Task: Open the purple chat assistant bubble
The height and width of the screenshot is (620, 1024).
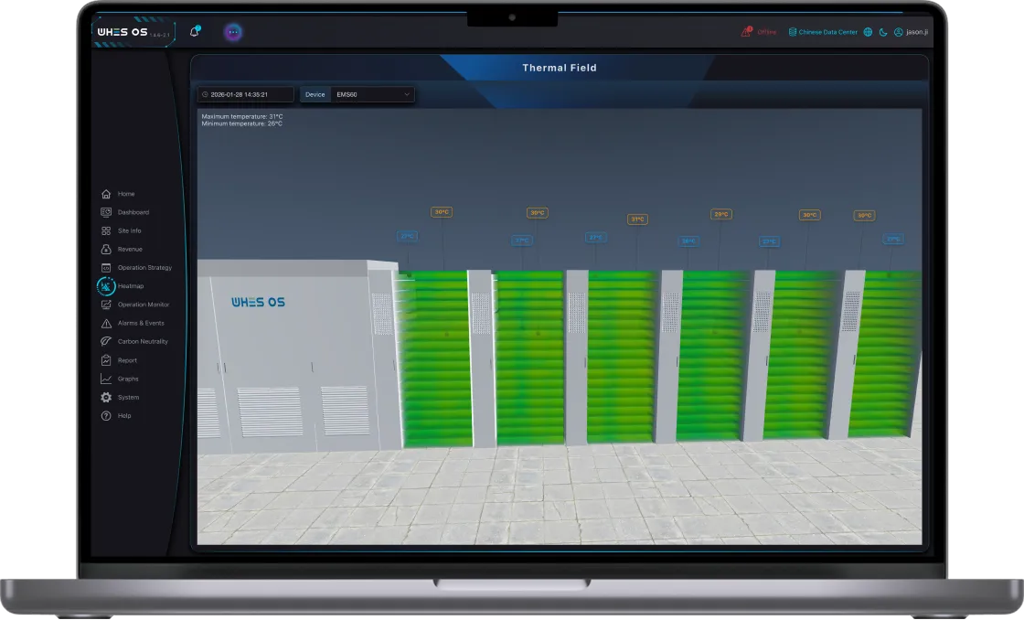Action: click(233, 32)
